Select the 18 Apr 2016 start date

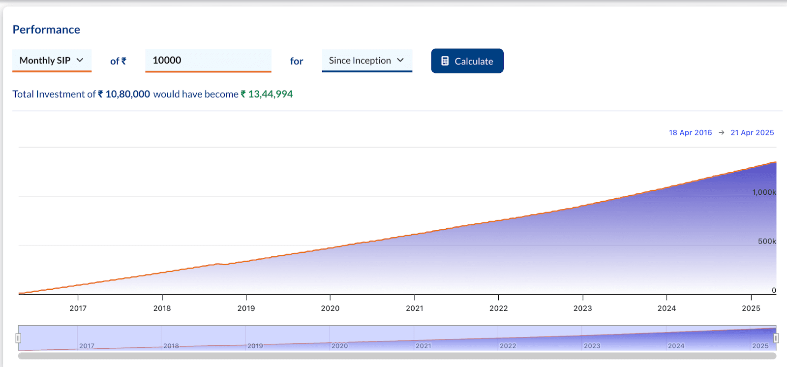[x=690, y=133]
